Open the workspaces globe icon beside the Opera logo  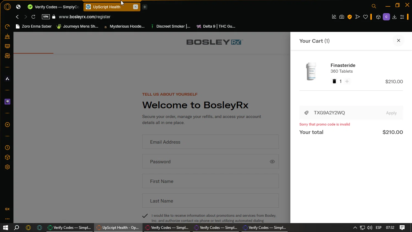click(18, 7)
